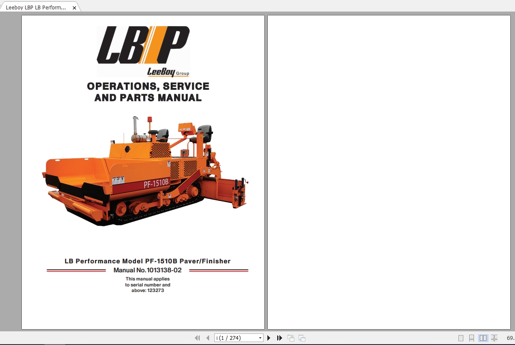Go to the previous page

click(x=208, y=338)
